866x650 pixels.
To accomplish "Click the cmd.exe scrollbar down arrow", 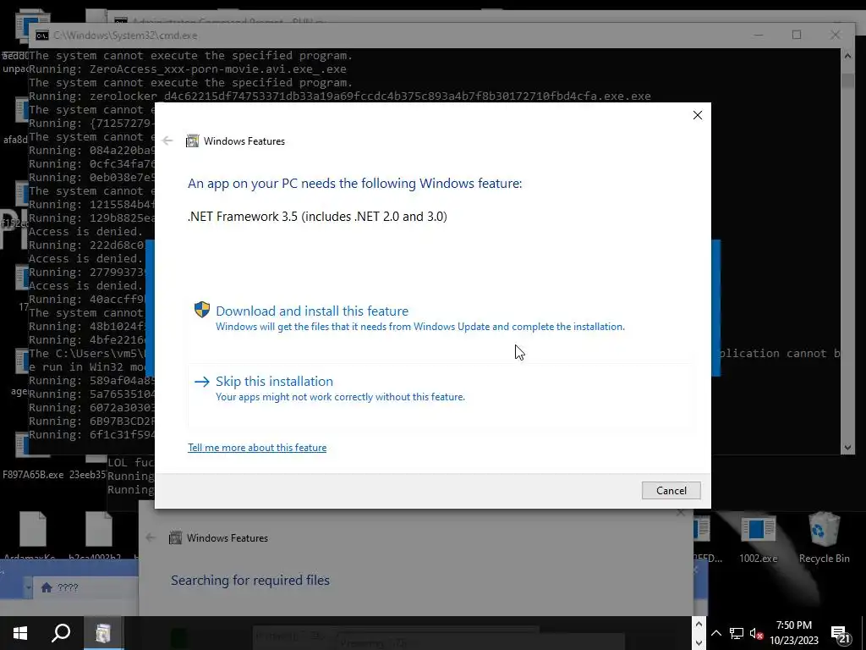I will point(847,448).
